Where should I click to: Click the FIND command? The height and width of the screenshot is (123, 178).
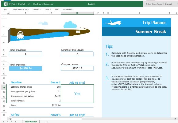57,10
